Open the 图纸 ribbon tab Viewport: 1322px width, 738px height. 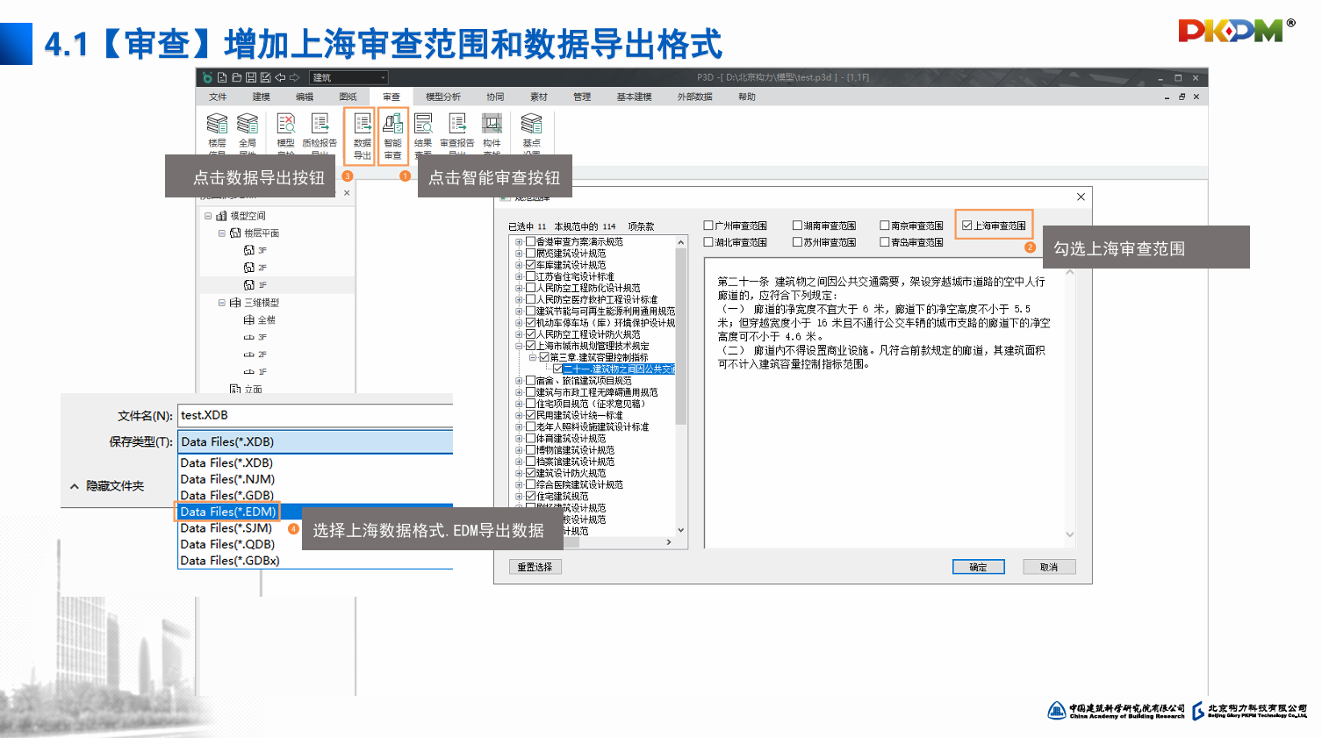[x=348, y=97]
